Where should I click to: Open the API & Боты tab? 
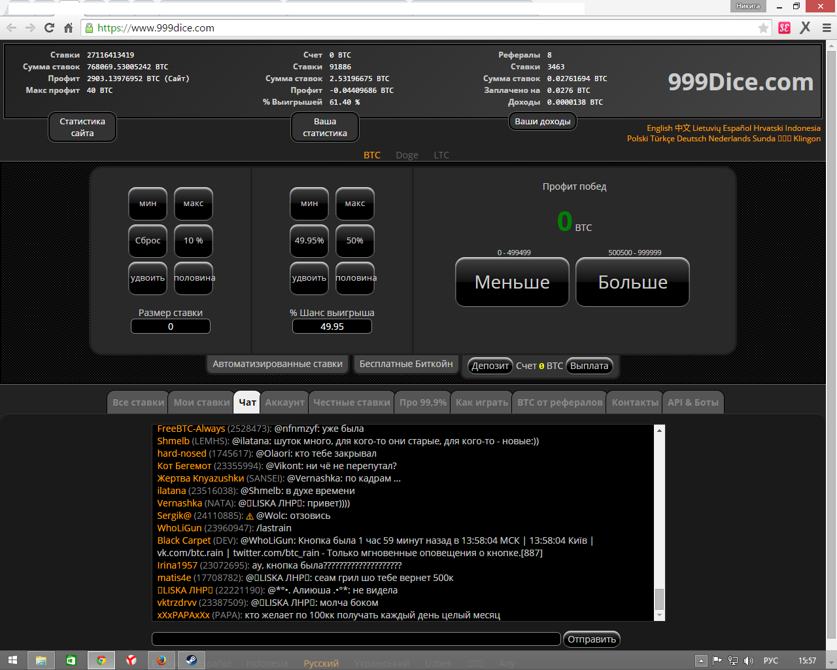[693, 402]
